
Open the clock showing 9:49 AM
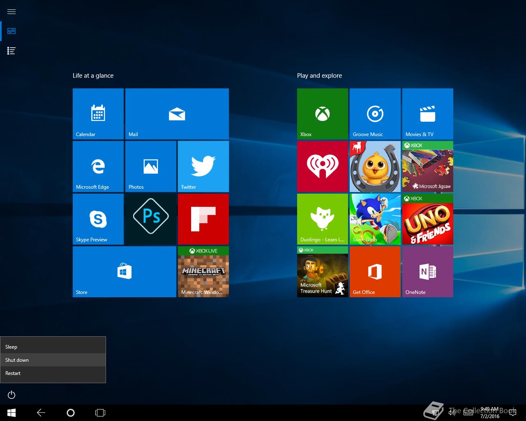point(489,413)
